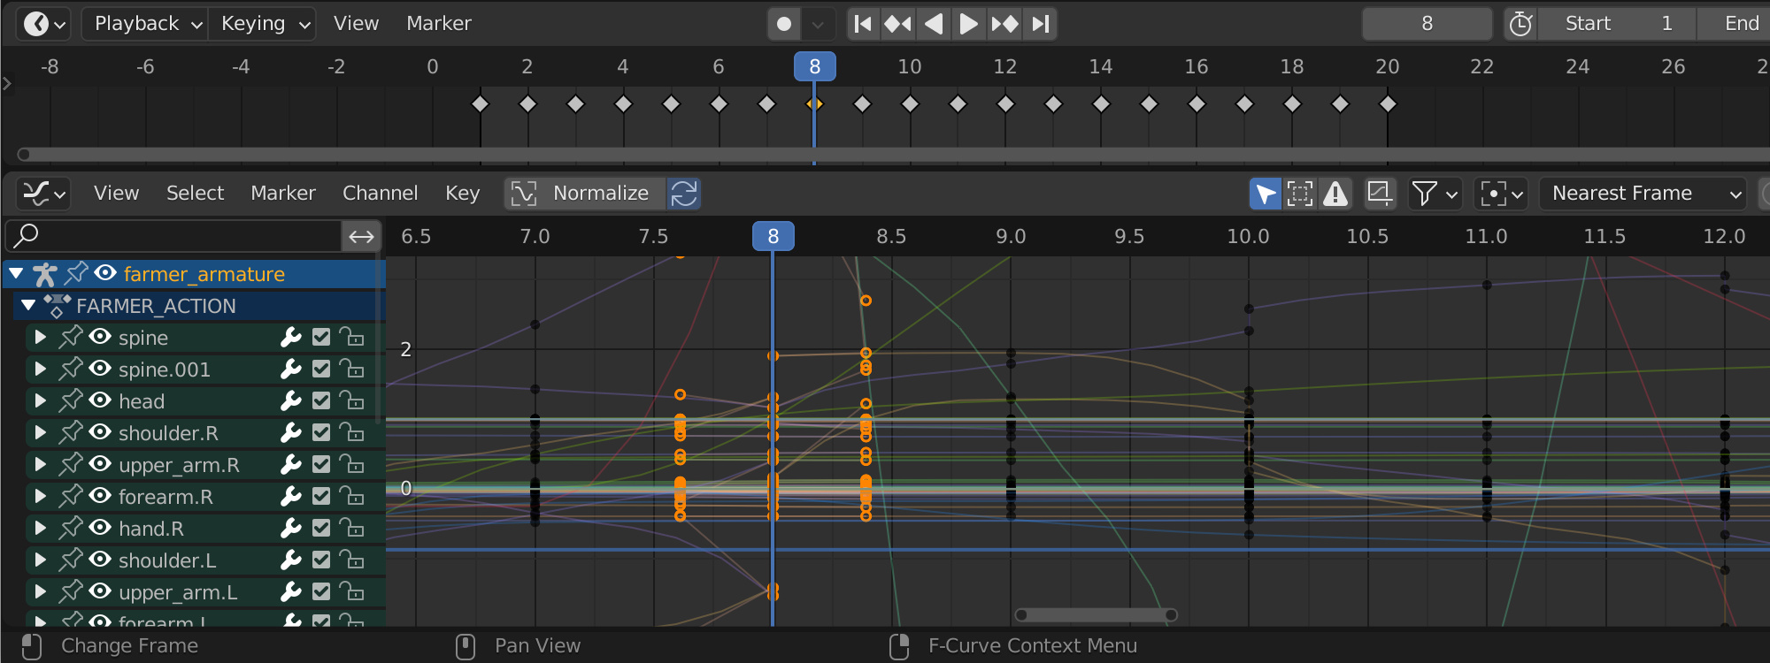Pin the forearm.R channel
Image resolution: width=1770 pixels, height=663 pixels.
click(71, 496)
